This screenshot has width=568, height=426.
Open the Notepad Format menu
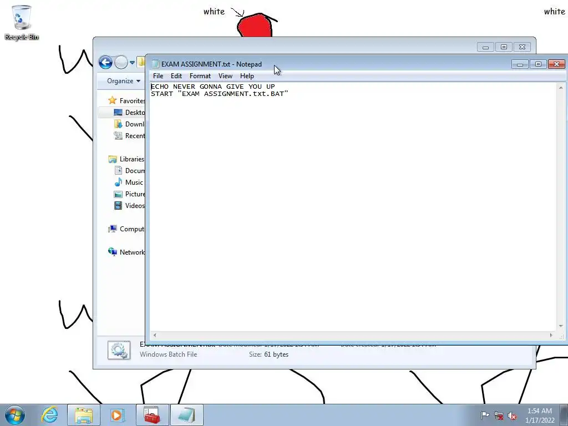(x=200, y=75)
